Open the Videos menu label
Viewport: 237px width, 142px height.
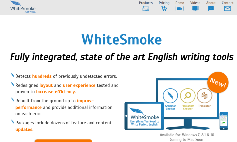pos(195,3)
